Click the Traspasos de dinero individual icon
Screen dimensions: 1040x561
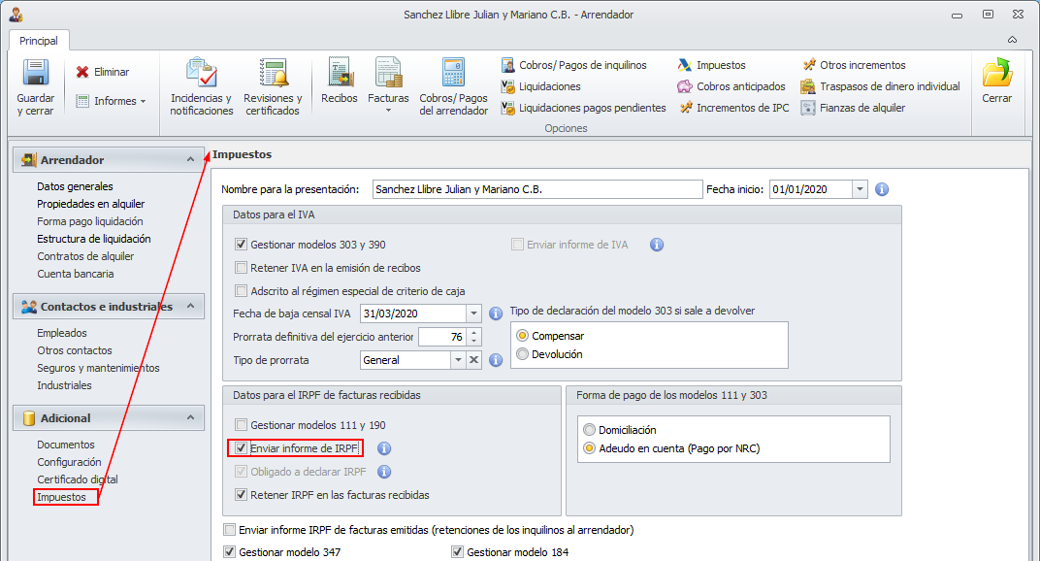tap(808, 86)
